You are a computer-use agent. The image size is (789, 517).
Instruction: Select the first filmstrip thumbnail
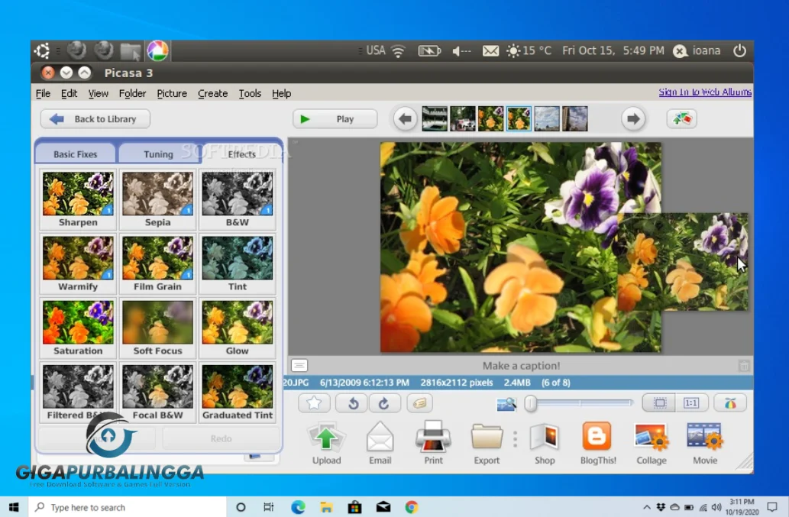click(434, 118)
